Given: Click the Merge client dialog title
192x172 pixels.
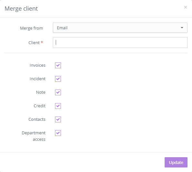Looking at the screenshot, I should [21, 9].
